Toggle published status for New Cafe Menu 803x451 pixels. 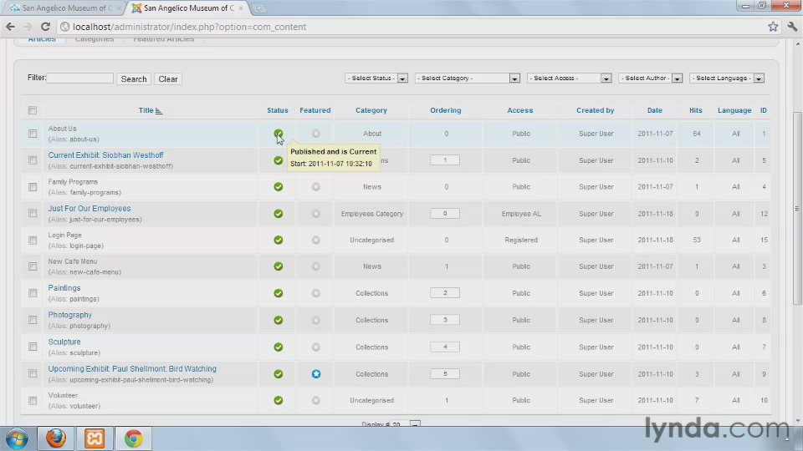278,266
